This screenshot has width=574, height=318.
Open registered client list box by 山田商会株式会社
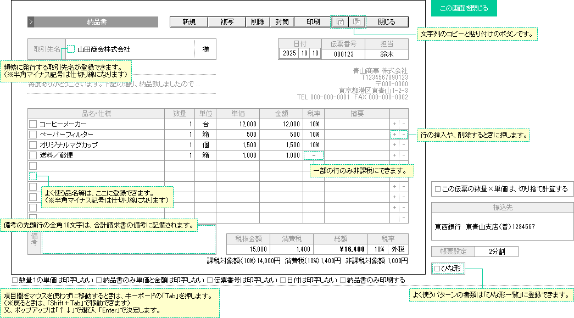(x=71, y=49)
